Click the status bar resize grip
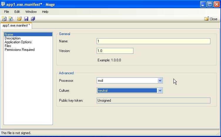 (x=219, y=133)
